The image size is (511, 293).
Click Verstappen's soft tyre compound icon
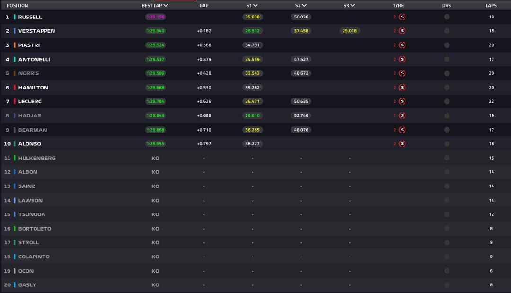click(402, 31)
